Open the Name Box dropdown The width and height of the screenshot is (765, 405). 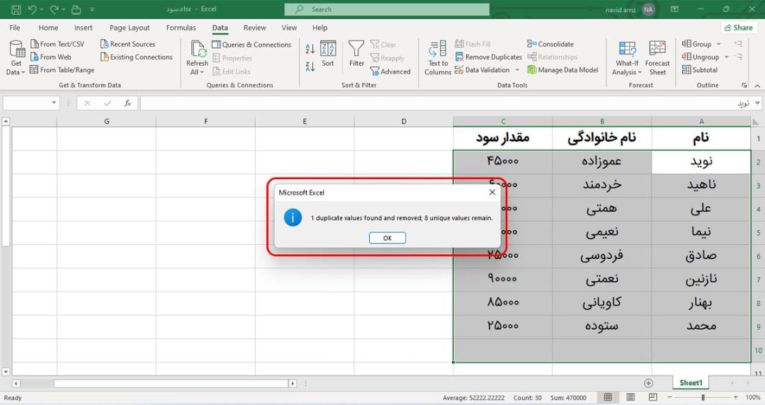54,103
